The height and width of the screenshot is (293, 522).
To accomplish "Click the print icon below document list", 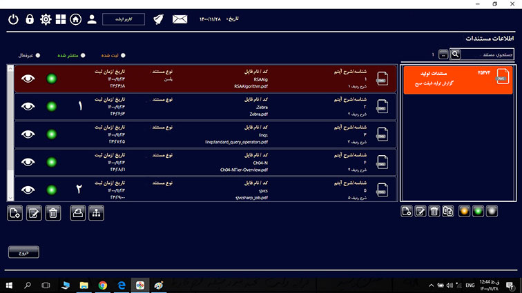I will [x=79, y=213].
